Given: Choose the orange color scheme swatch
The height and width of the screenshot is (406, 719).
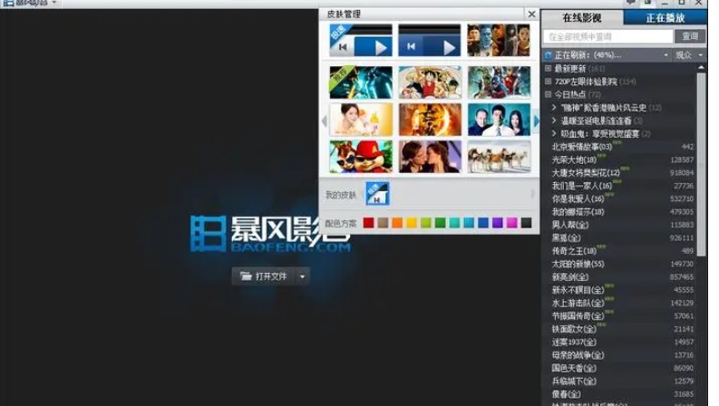Looking at the screenshot, I should click(397, 223).
